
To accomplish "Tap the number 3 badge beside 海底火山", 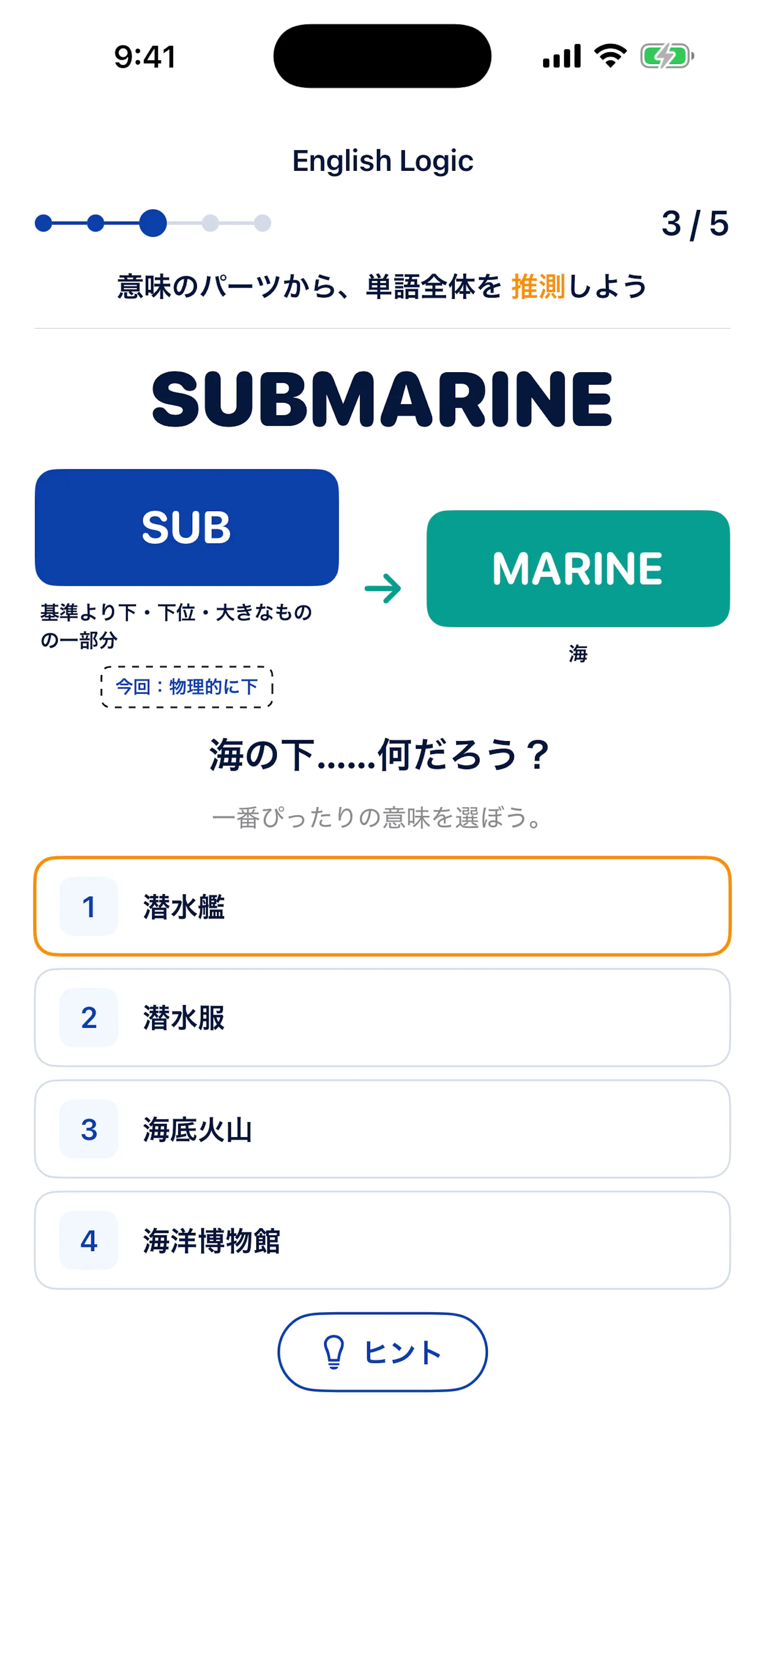I will point(88,1129).
